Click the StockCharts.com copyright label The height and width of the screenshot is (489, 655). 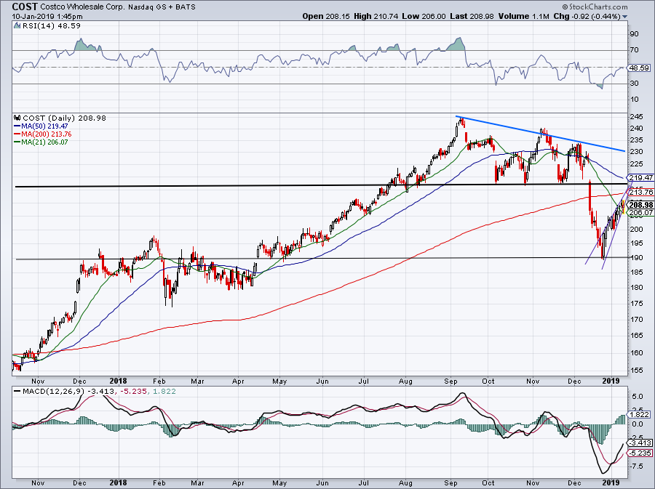(595, 7)
